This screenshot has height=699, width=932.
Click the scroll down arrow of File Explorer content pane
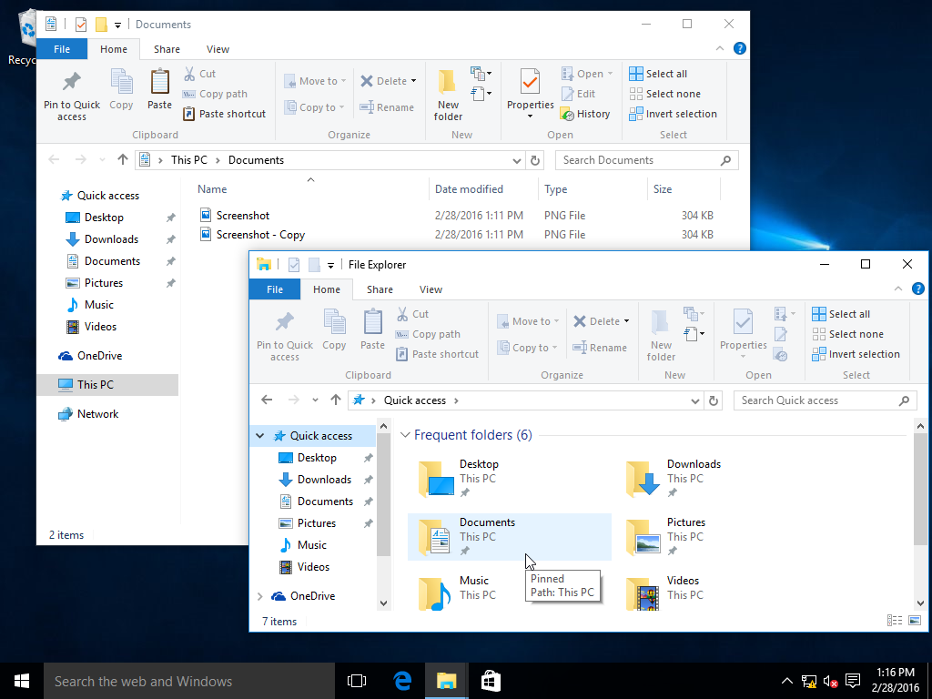[920, 603]
